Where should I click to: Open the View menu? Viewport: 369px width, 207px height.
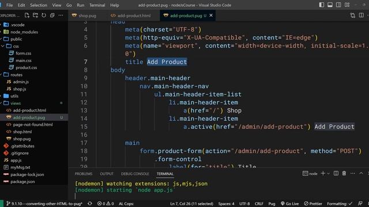pyautogui.click(x=57, y=5)
